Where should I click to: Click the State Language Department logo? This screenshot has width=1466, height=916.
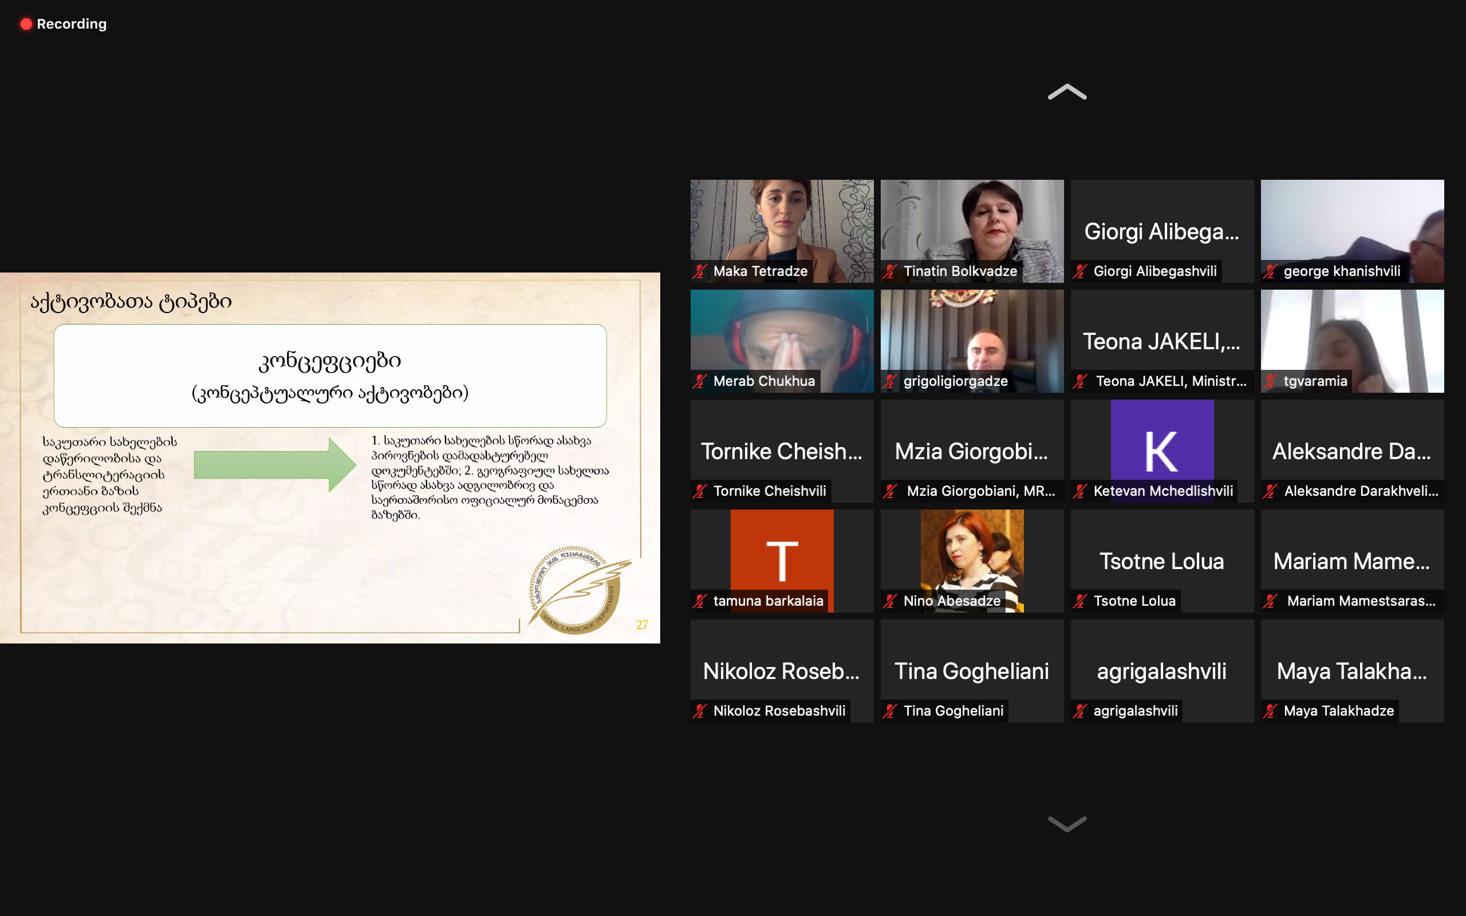(x=576, y=591)
